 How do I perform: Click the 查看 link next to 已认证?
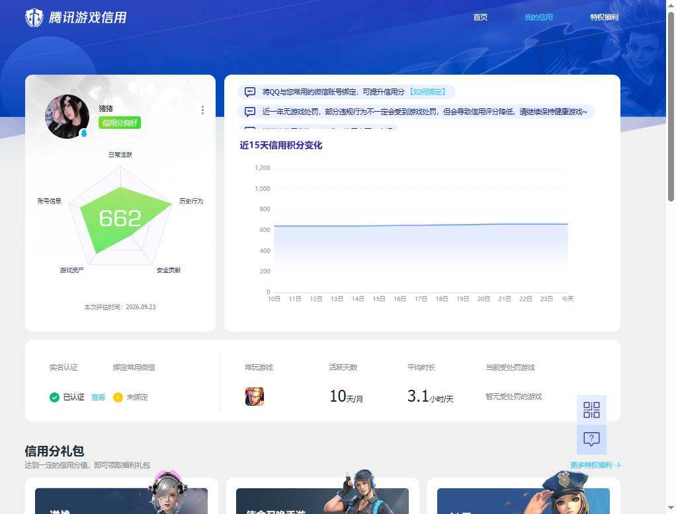pyautogui.click(x=99, y=397)
